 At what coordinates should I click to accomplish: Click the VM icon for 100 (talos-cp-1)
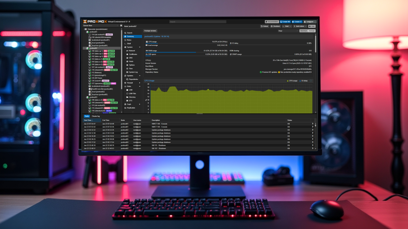tap(90, 51)
